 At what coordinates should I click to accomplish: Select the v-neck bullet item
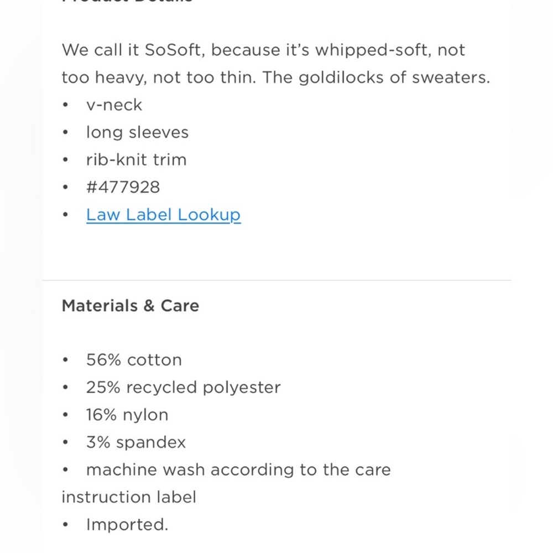pos(114,105)
